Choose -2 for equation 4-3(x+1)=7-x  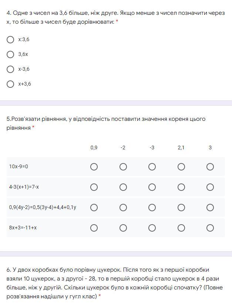(123, 187)
